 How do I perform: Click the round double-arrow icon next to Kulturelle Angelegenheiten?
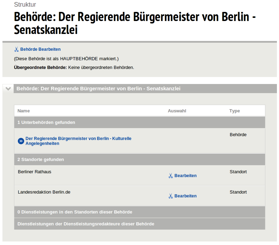pos(21,141)
